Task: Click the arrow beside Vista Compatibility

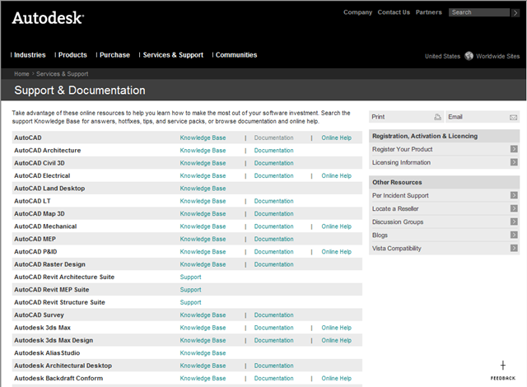Action: coord(514,248)
